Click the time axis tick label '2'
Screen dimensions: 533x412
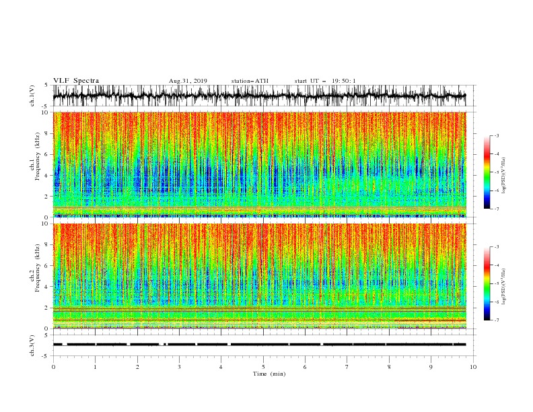(x=137, y=367)
